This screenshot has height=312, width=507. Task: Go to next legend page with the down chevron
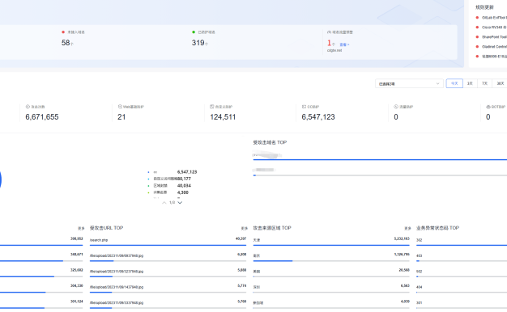pyautogui.click(x=180, y=203)
